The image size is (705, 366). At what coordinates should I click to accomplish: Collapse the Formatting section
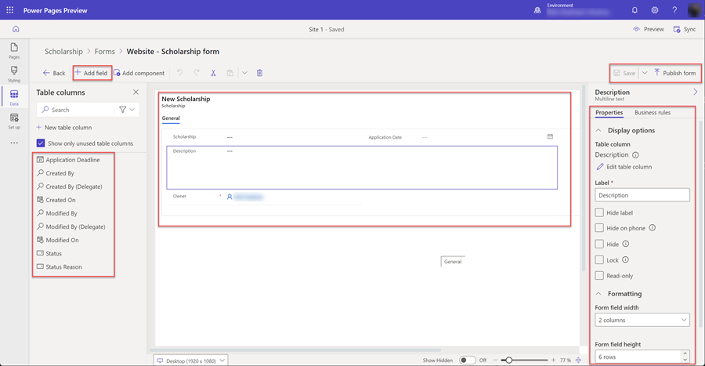click(x=598, y=294)
